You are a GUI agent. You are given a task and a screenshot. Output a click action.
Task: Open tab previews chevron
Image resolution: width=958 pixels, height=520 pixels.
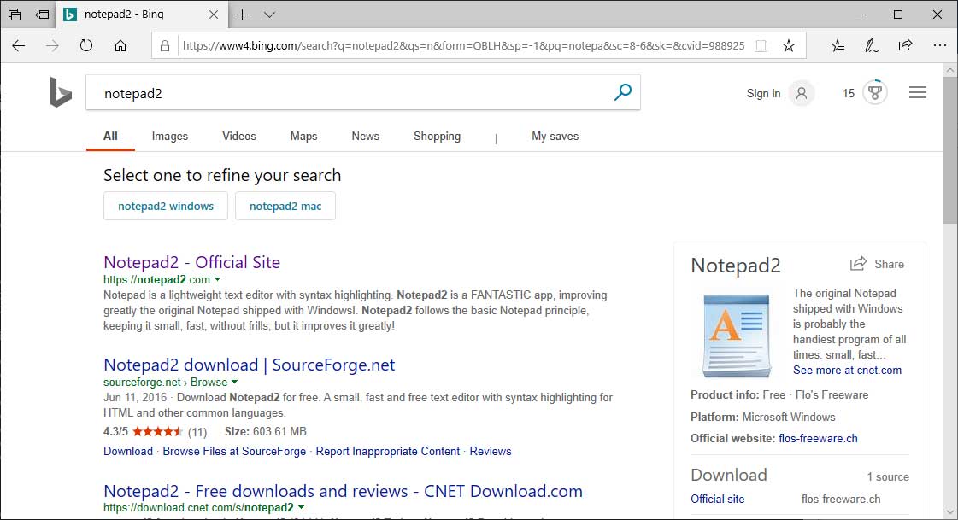coord(269,15)
